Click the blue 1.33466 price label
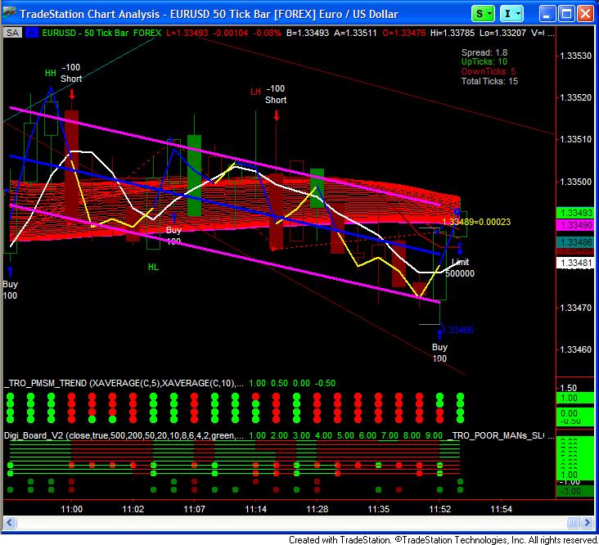Viewport: 599px width, 545px height. point(458,330)
